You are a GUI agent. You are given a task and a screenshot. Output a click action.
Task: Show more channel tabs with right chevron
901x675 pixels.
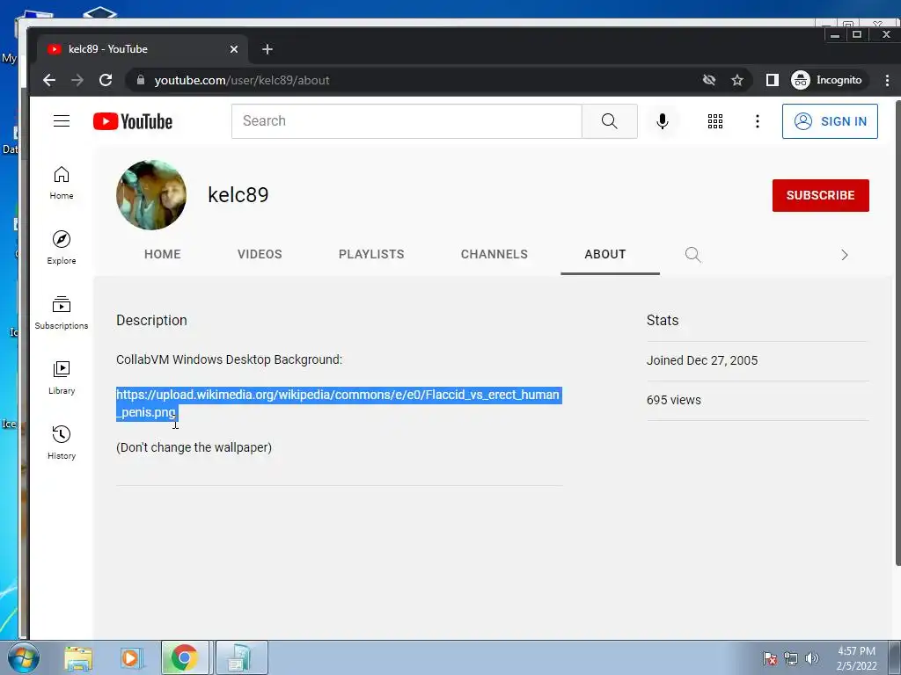point(844,255)
